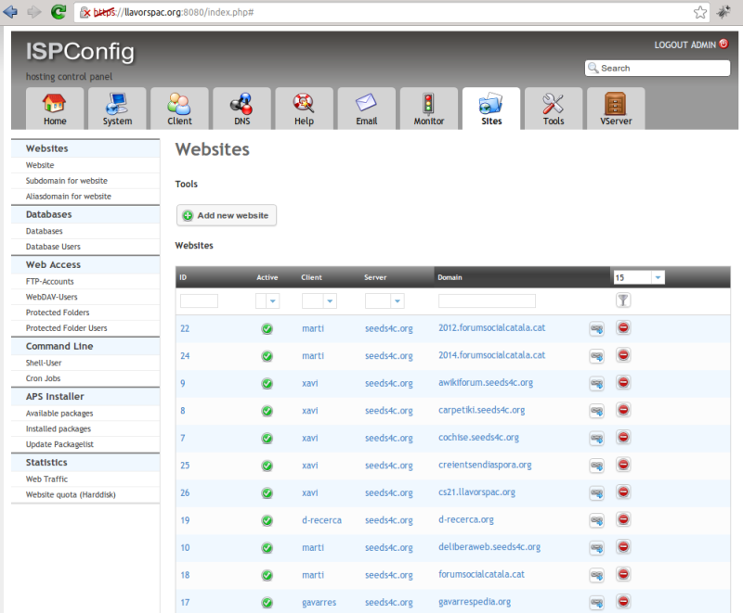This screenshot has width=743, height=613.
Task: Switch to the Email tab
Action: 366,108
